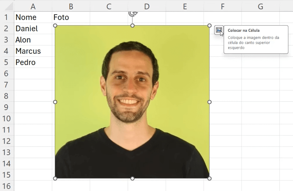Click the bottom-middle resize handle of the picture

coord(132,179)
